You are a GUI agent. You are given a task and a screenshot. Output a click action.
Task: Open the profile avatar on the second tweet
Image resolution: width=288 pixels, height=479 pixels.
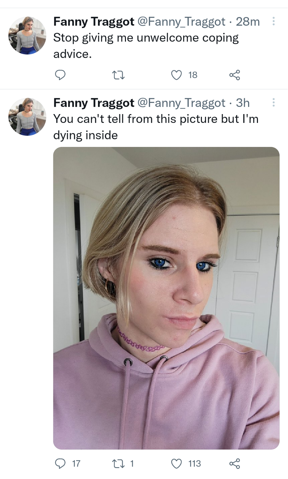(27, 117)
